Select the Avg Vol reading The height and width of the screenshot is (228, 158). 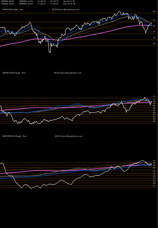[x=69, y=1]
